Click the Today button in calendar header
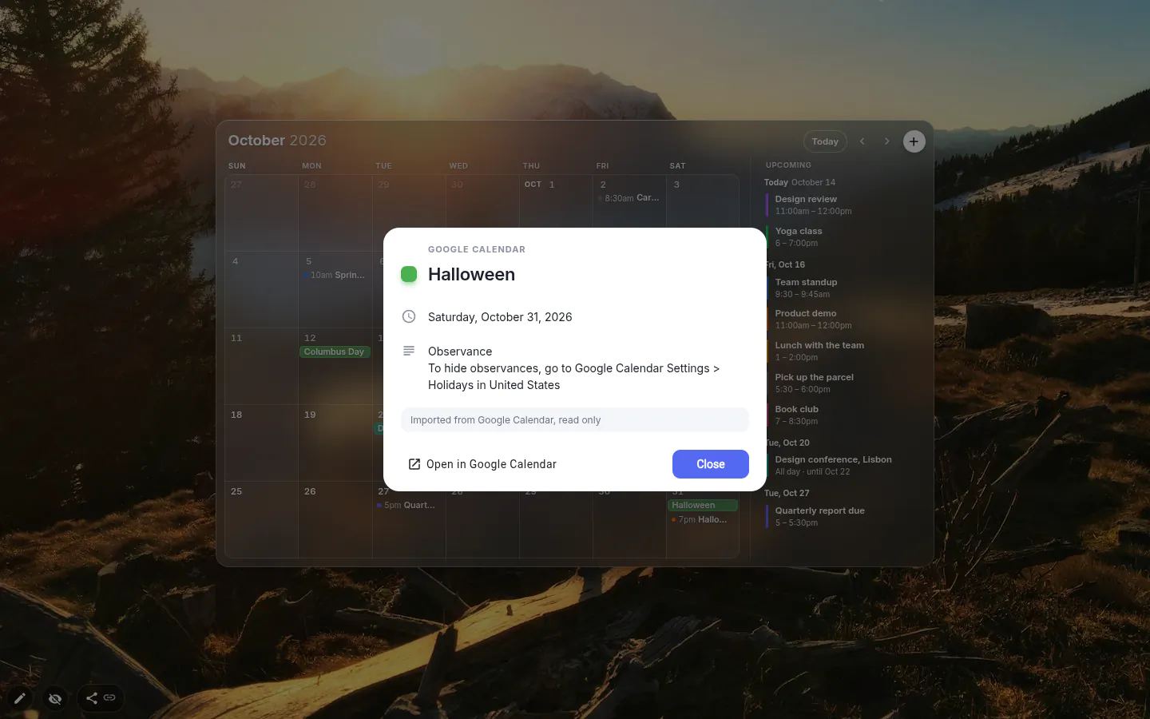Screen dimensions: 1150x719 825,141
